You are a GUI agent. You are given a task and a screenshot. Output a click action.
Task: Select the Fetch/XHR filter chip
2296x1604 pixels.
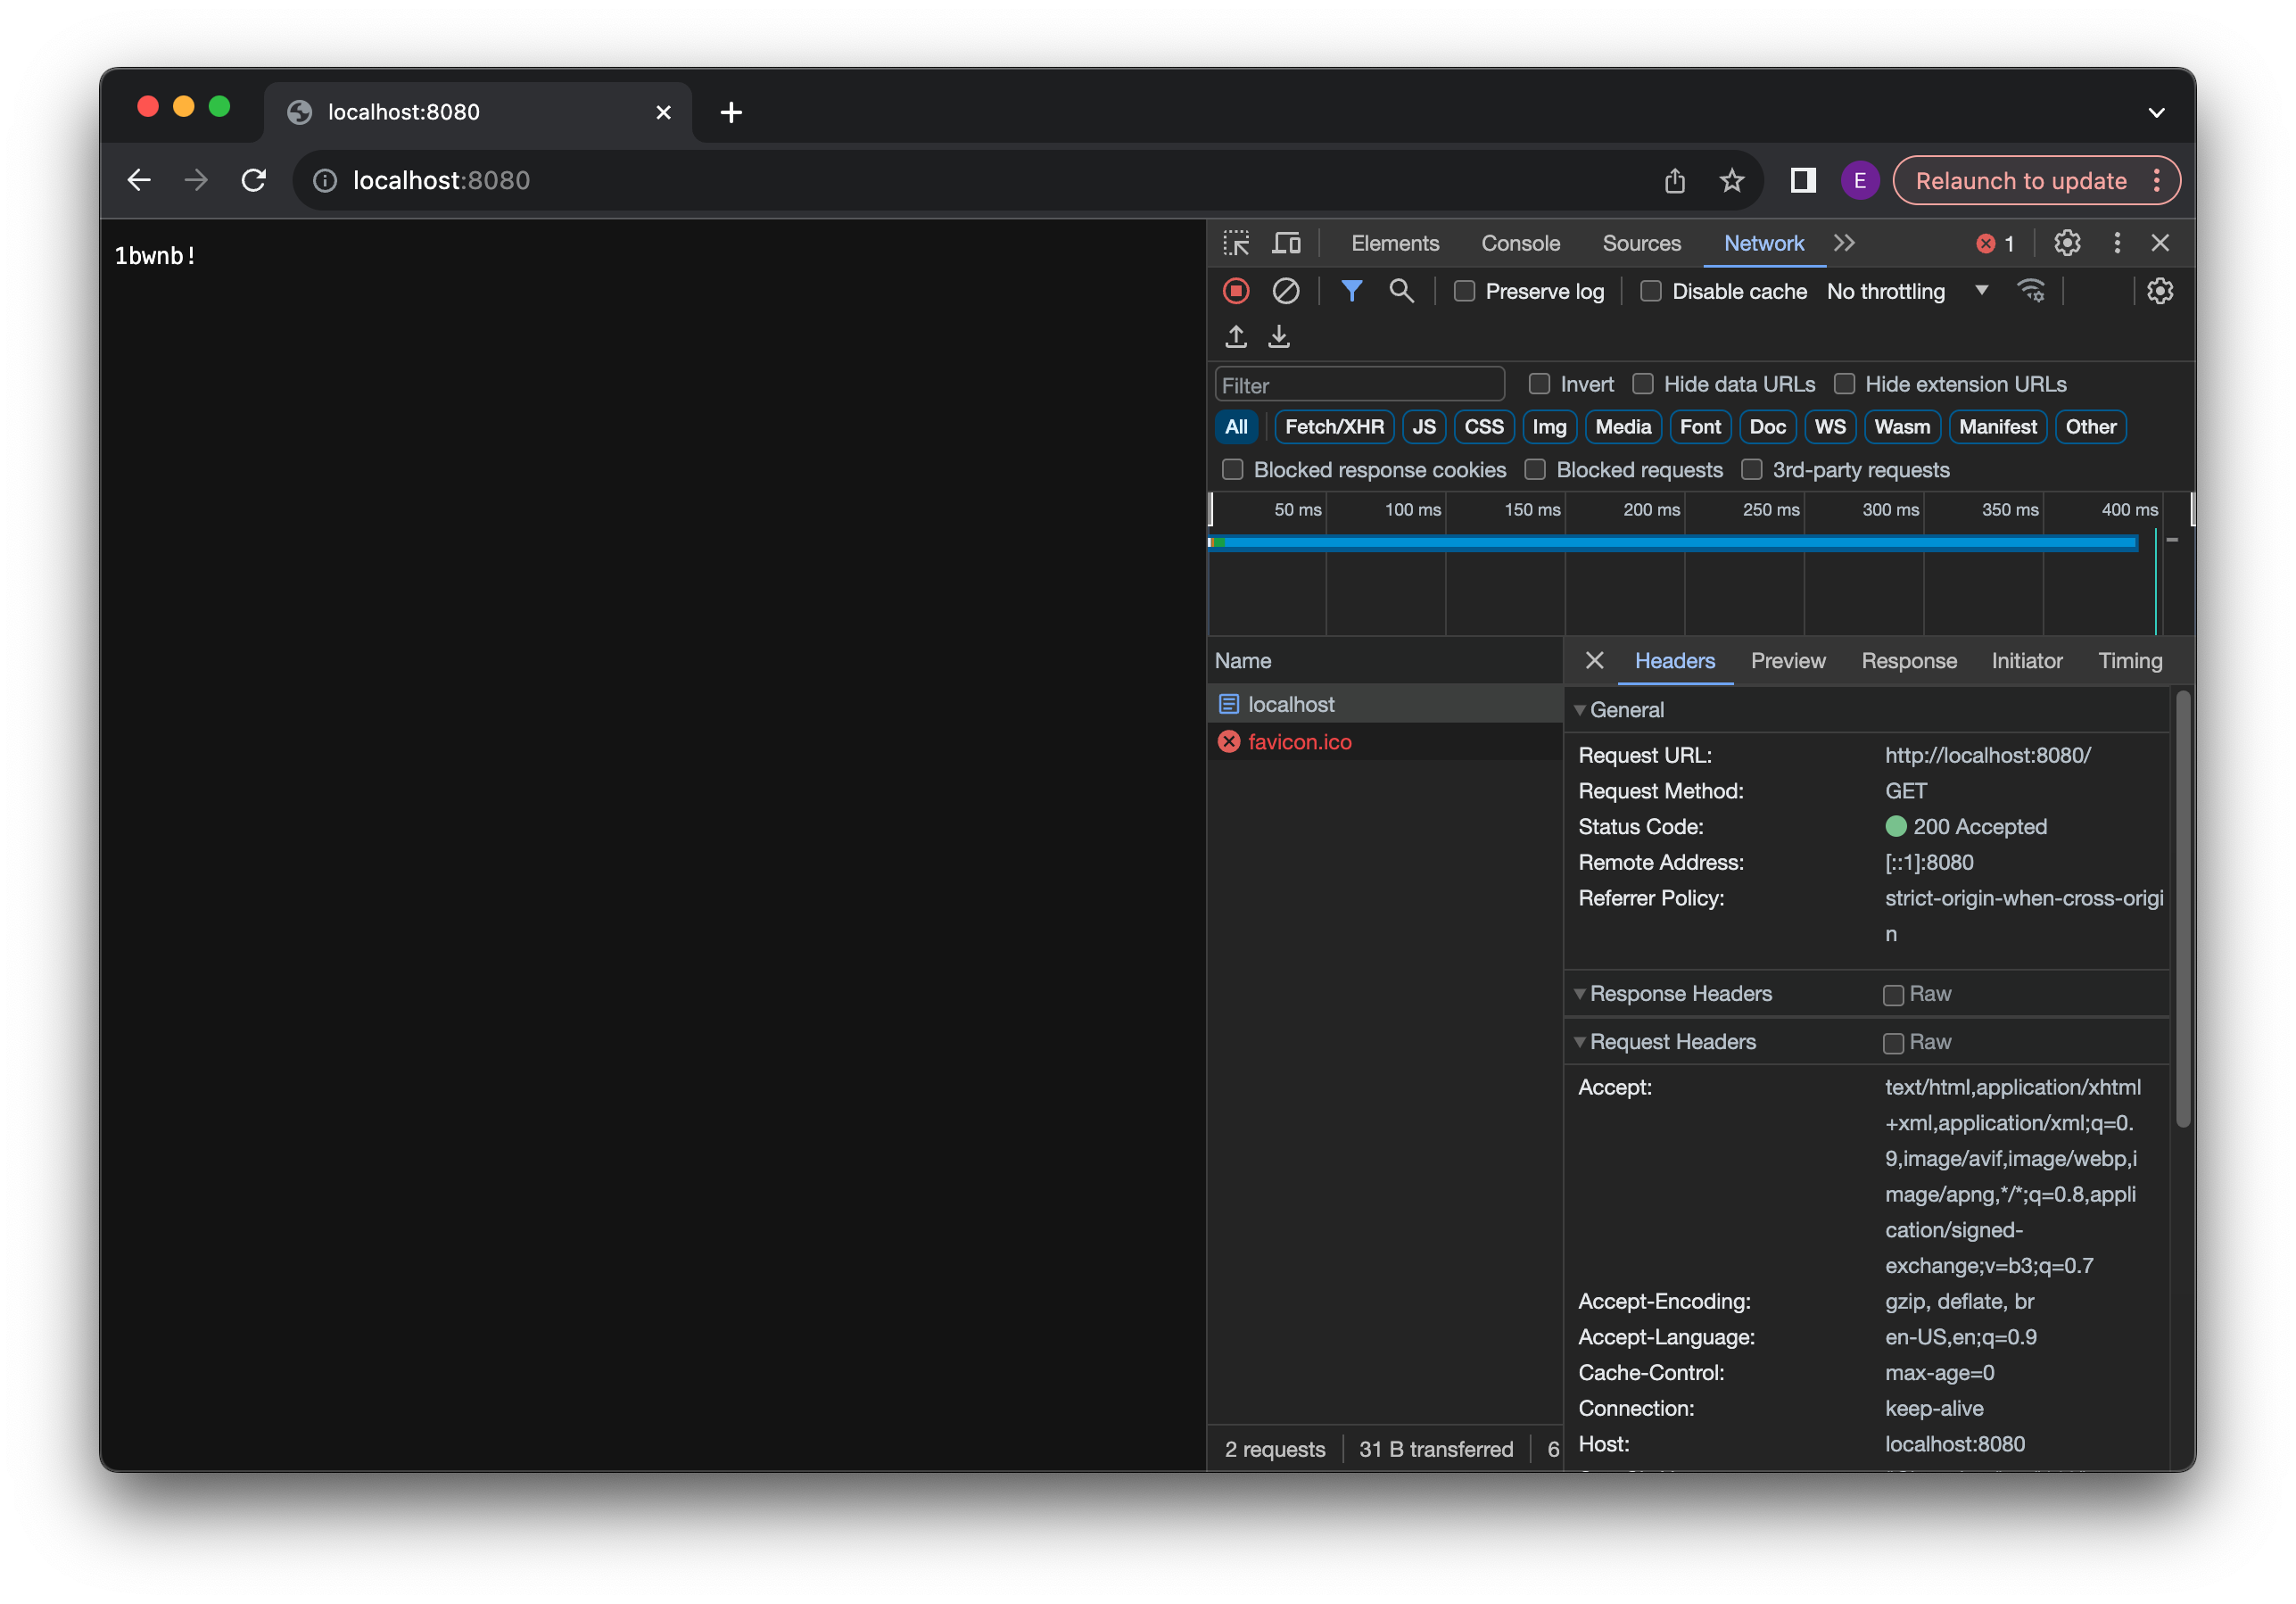[x=1333, y=427]
